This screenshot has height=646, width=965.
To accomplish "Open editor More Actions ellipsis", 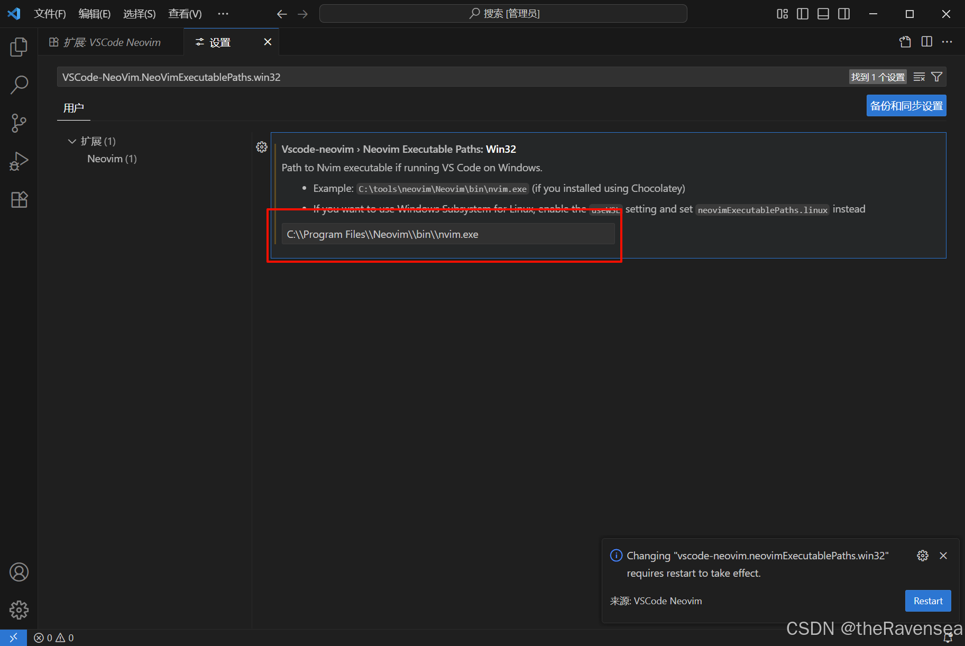I will point(947,42).
